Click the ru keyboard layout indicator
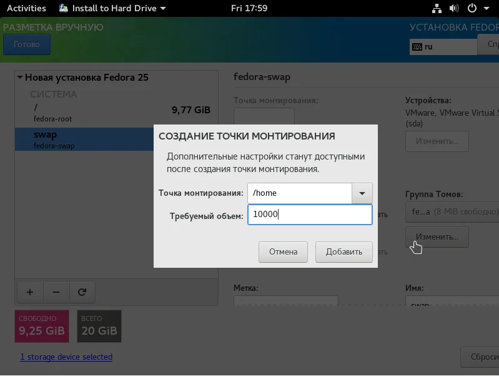Viewport: 499px width, 376px height. point(443,47)
